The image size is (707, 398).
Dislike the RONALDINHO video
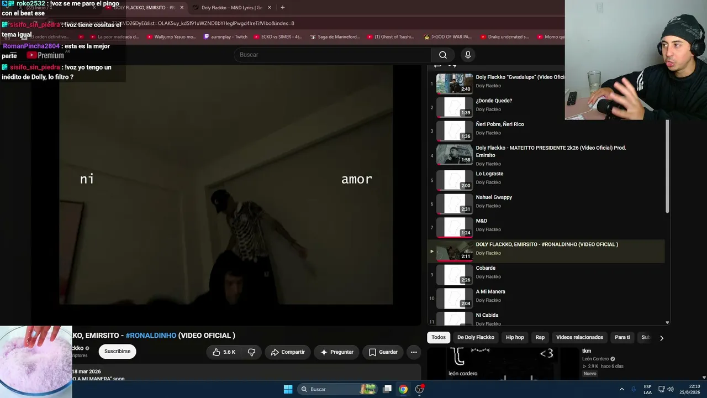[251, 352]
